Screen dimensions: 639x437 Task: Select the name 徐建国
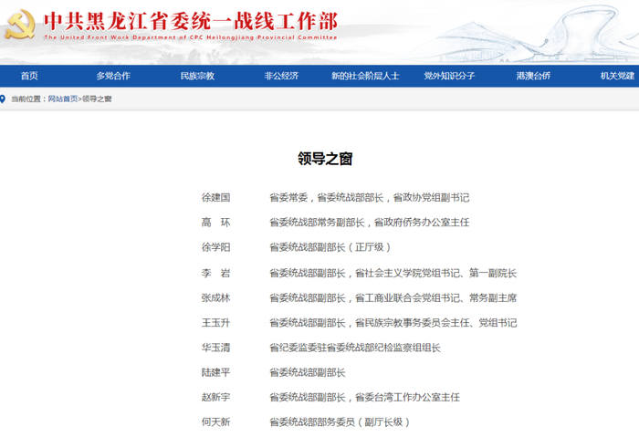(216, 198)
